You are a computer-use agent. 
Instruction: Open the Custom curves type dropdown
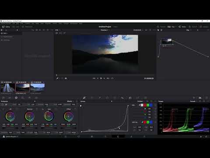(141, 101)
